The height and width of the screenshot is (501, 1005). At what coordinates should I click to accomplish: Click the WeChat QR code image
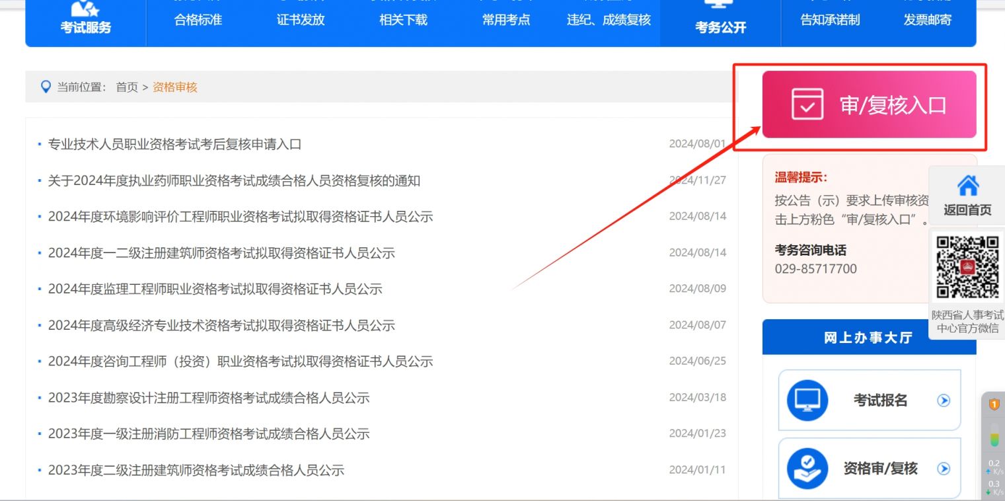pos(967,268)
